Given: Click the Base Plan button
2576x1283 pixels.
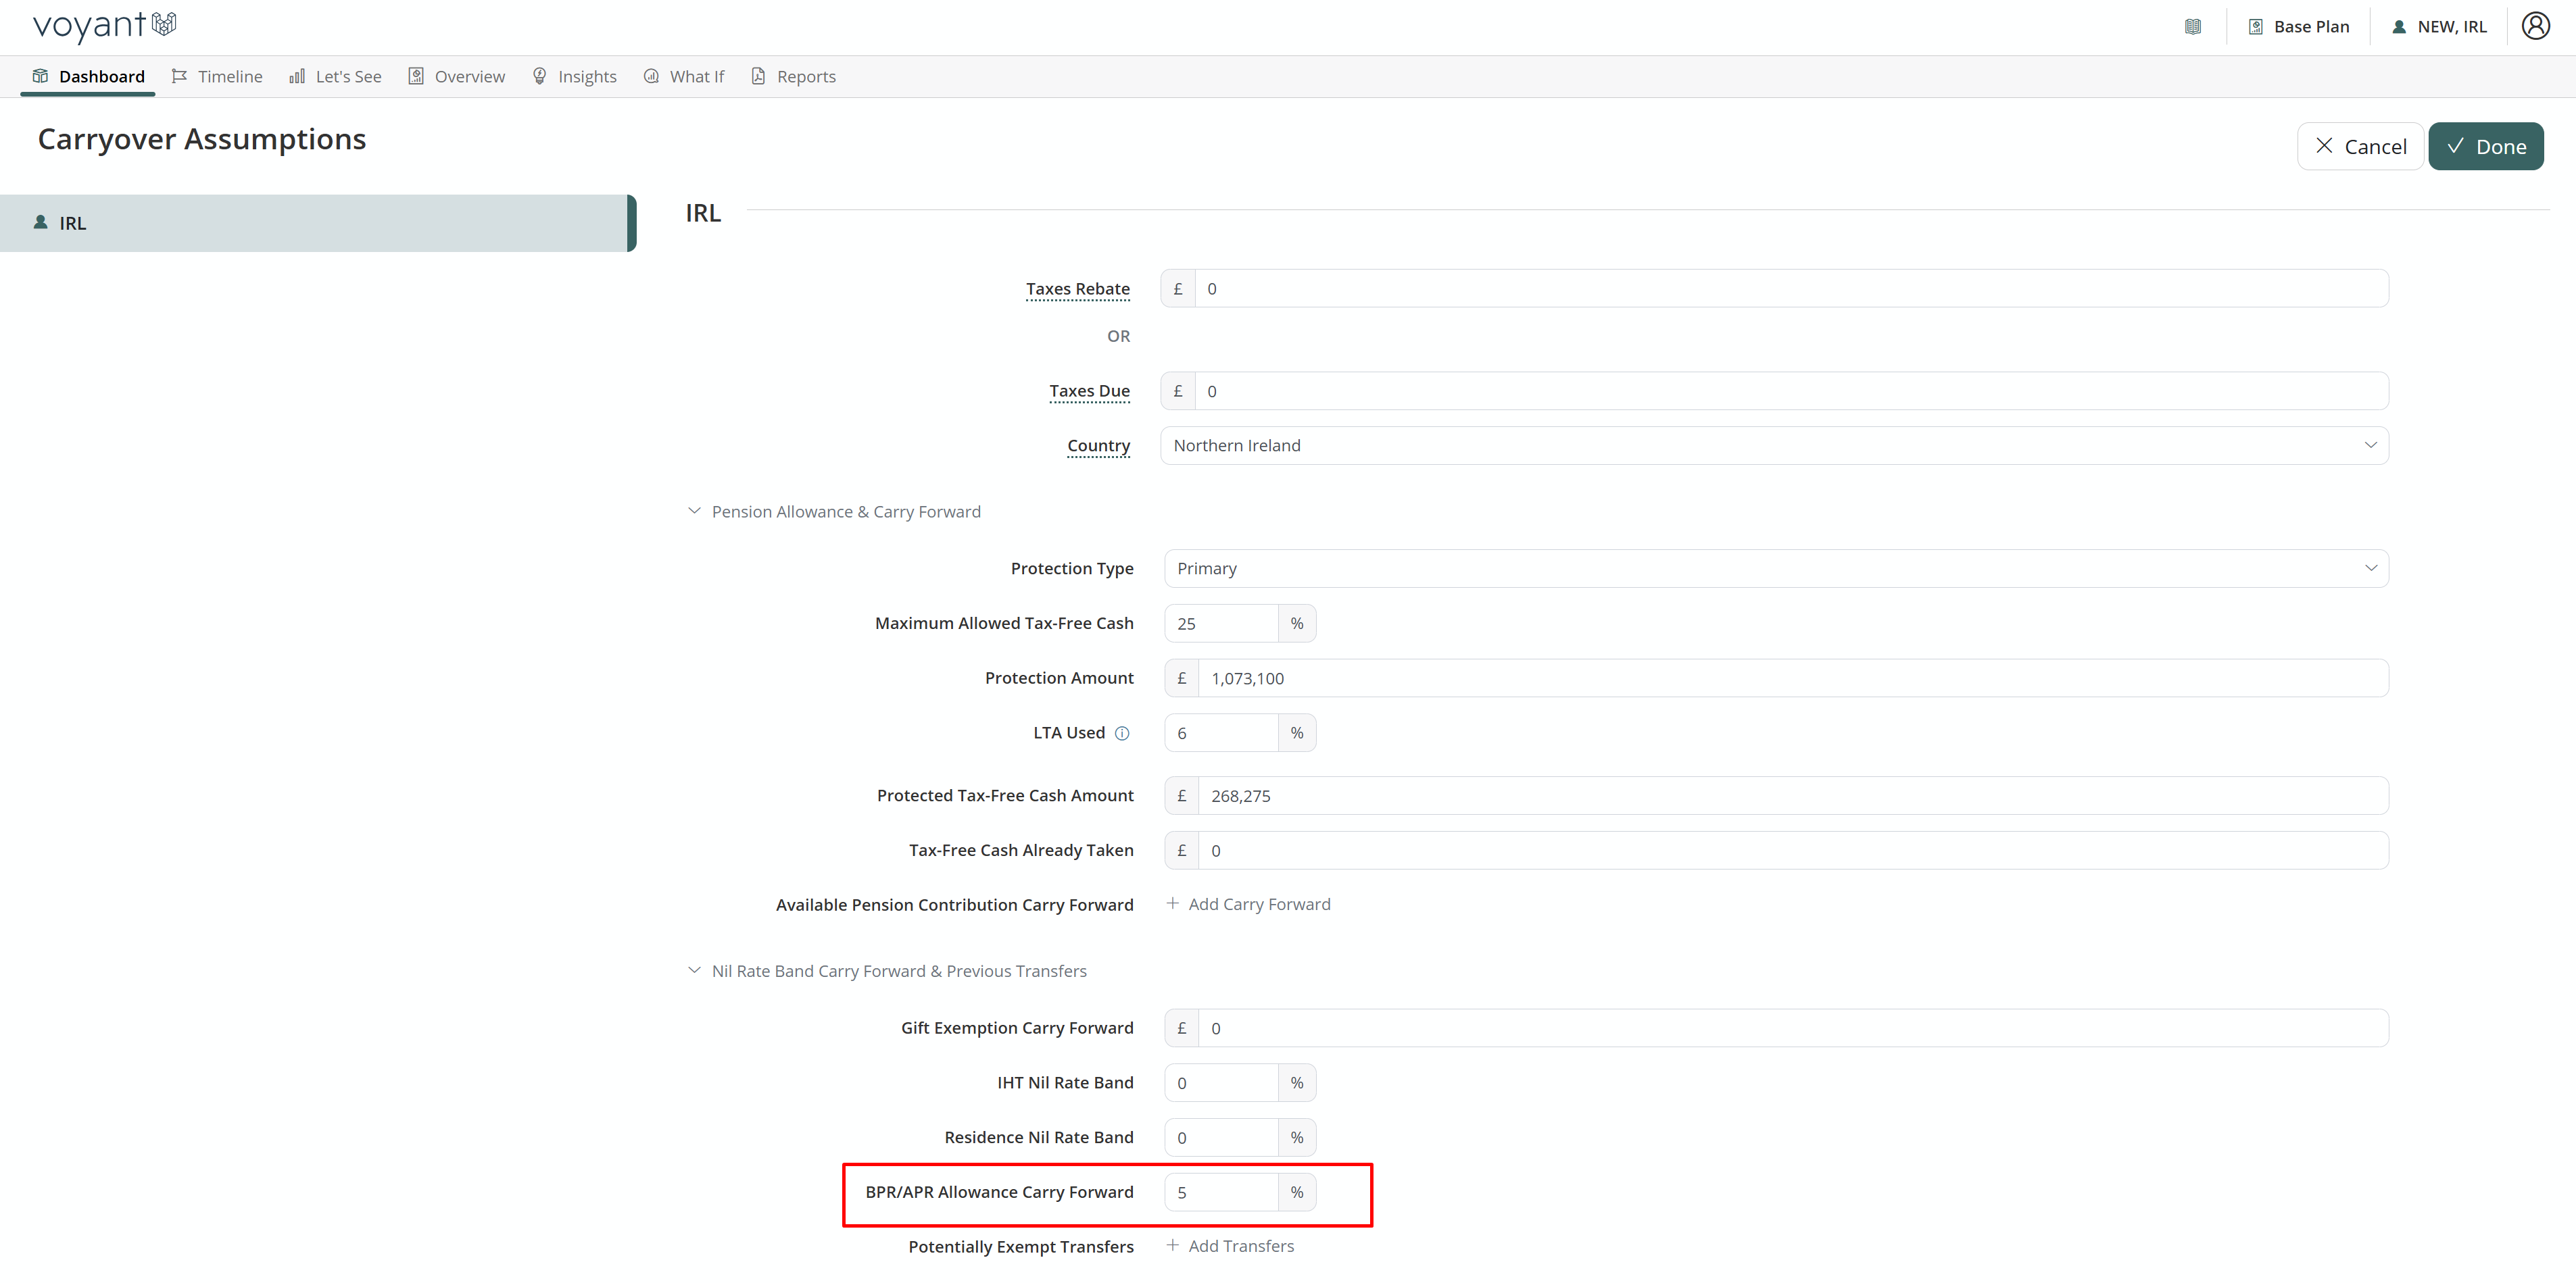Looking at the screenshot, I should pos(2299,27).
